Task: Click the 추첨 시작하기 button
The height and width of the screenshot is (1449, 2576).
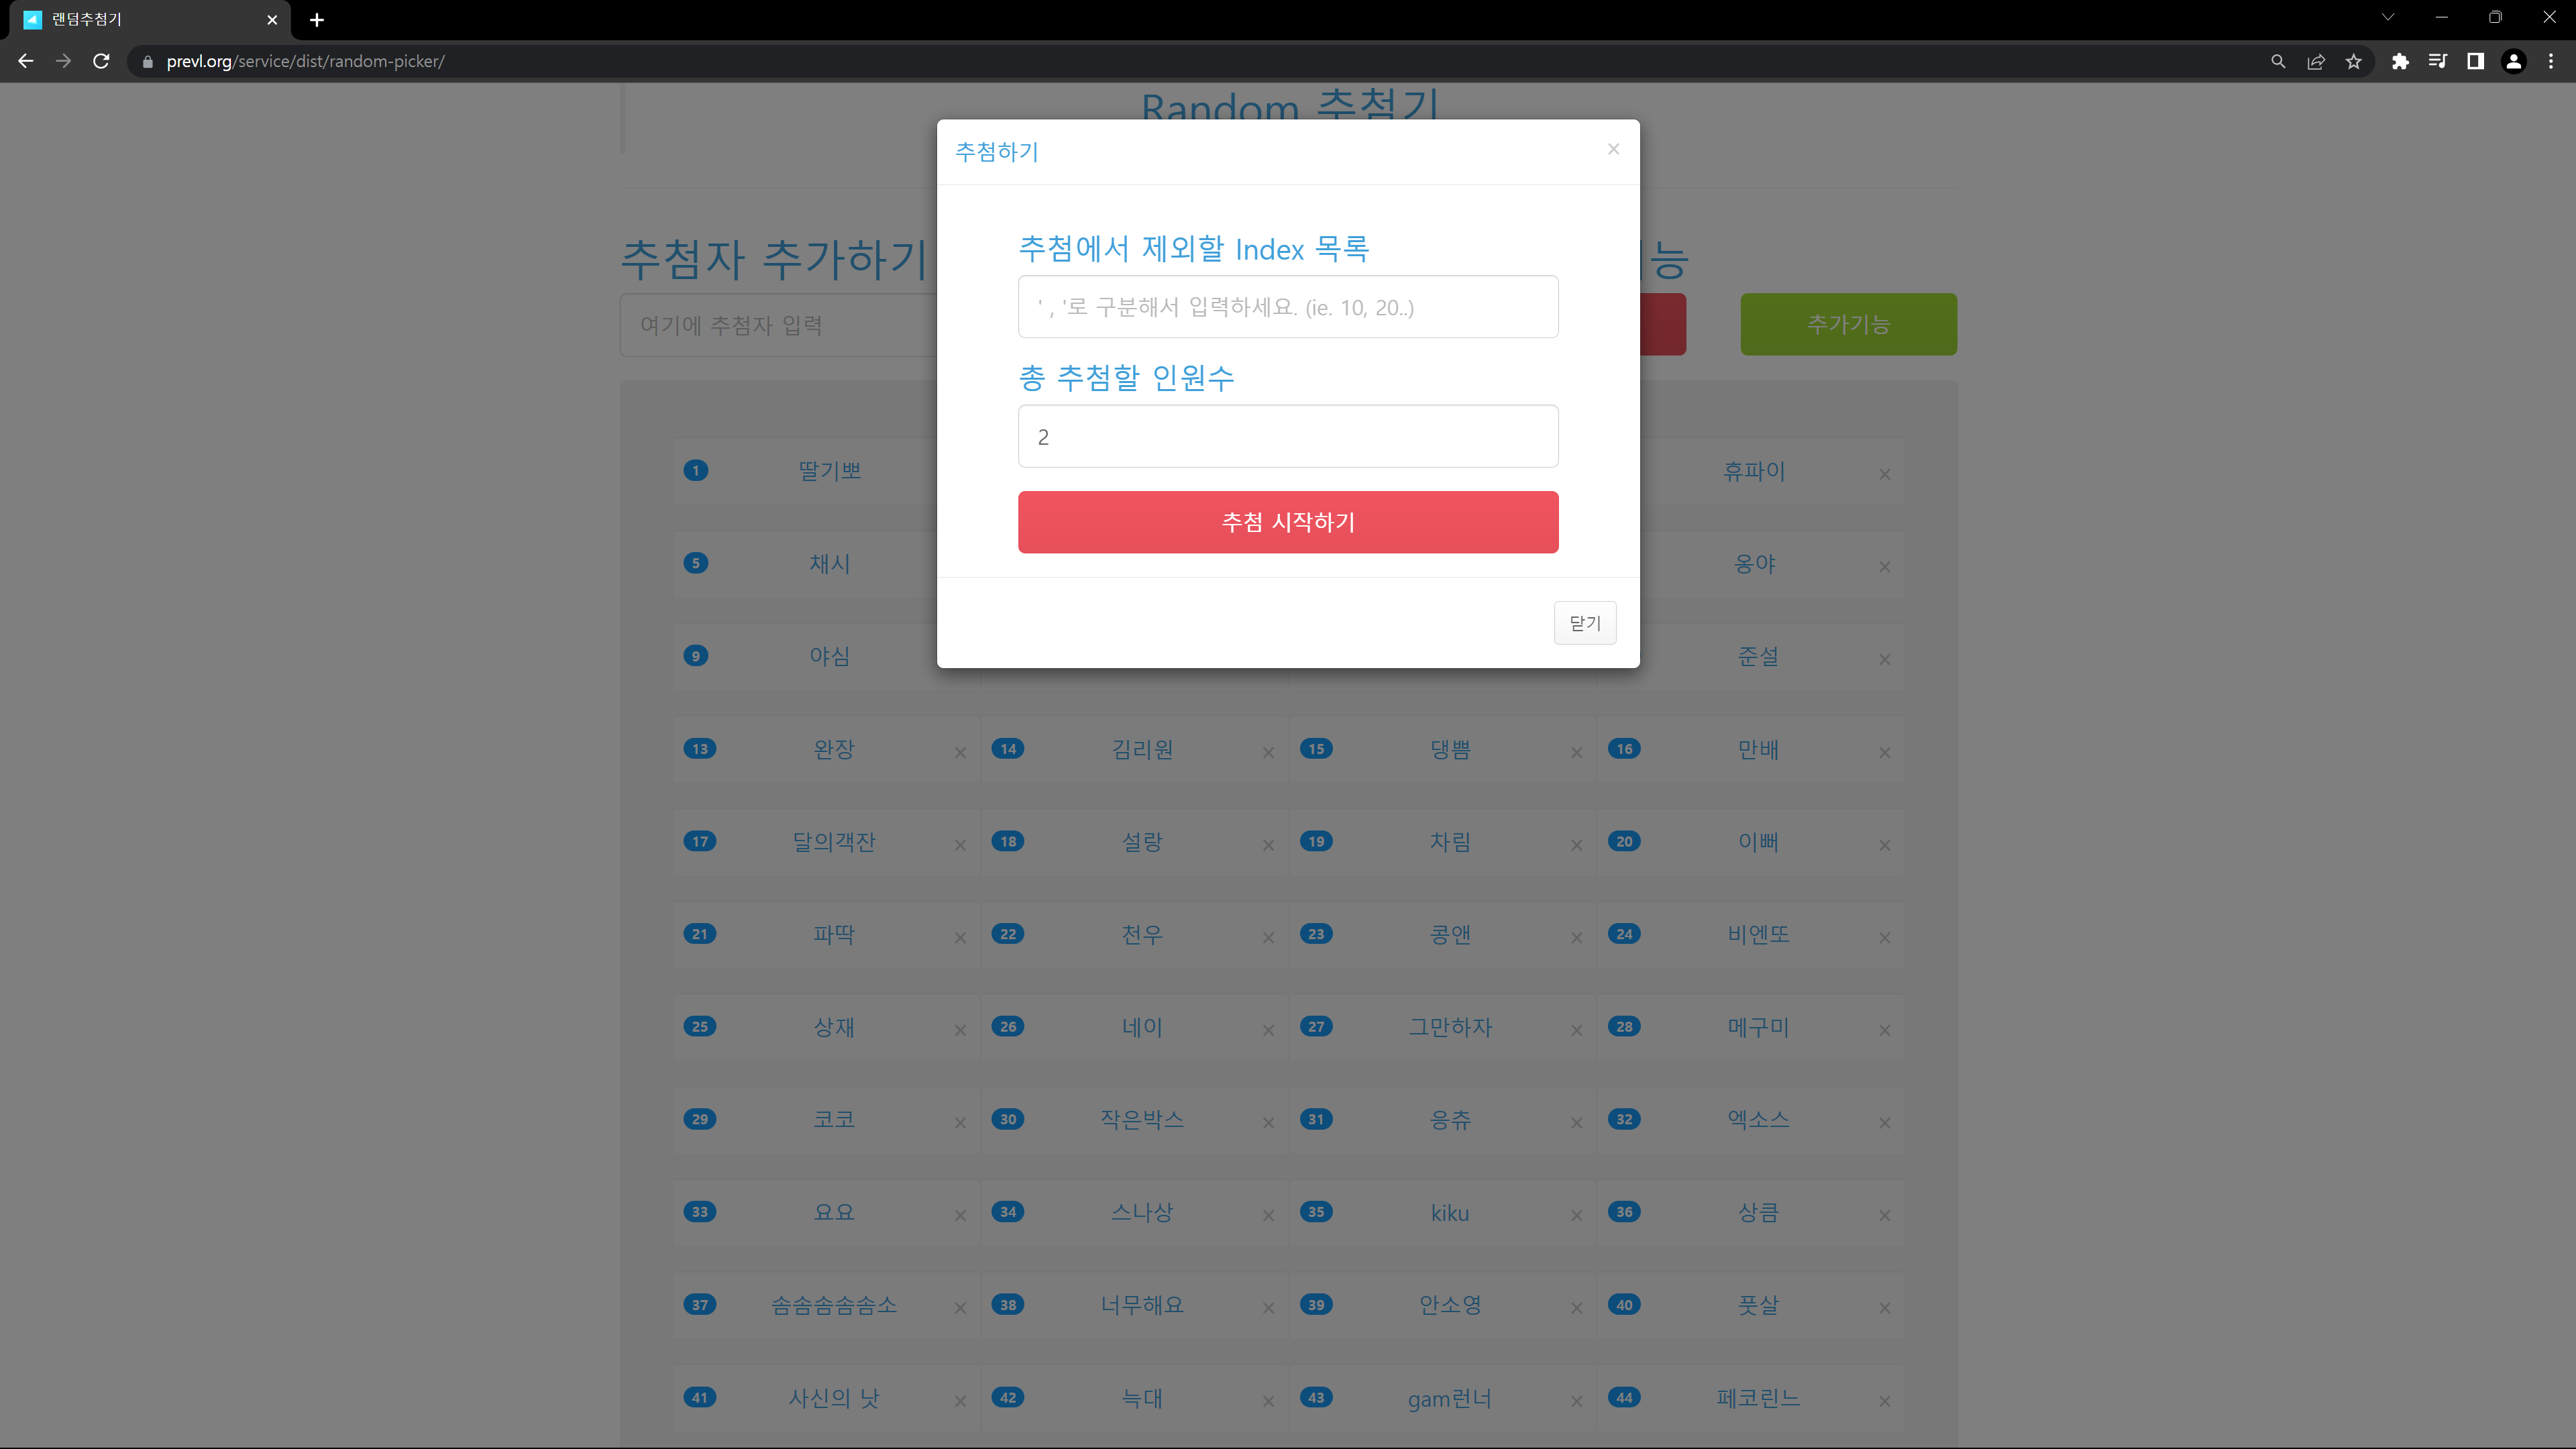Action: point(1288,522)
